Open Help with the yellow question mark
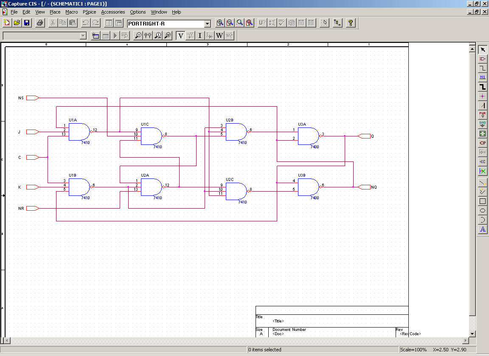 point(351,23)
